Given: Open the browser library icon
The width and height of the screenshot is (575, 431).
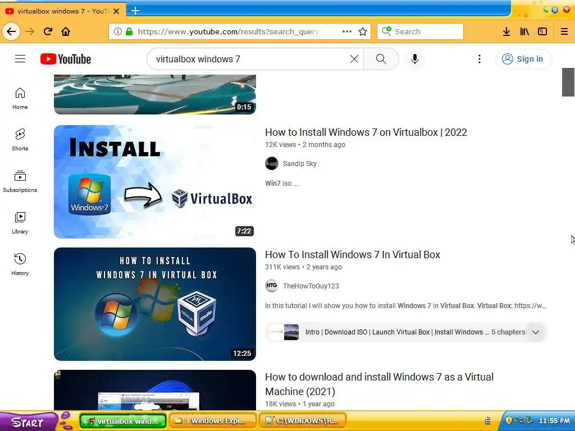Looking at the screenshot, I should click(524, 31).
